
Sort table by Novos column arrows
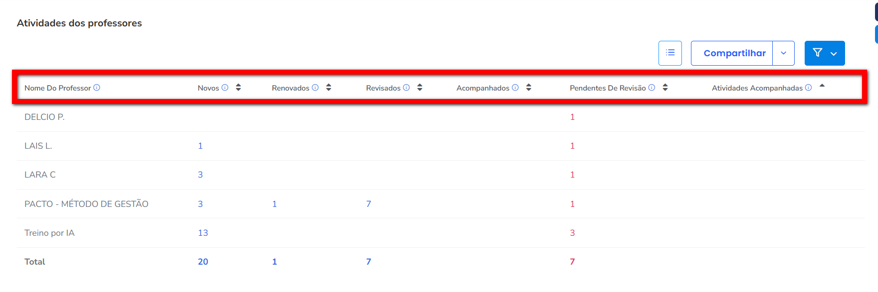pyautogui.click(x=238, y=88)
